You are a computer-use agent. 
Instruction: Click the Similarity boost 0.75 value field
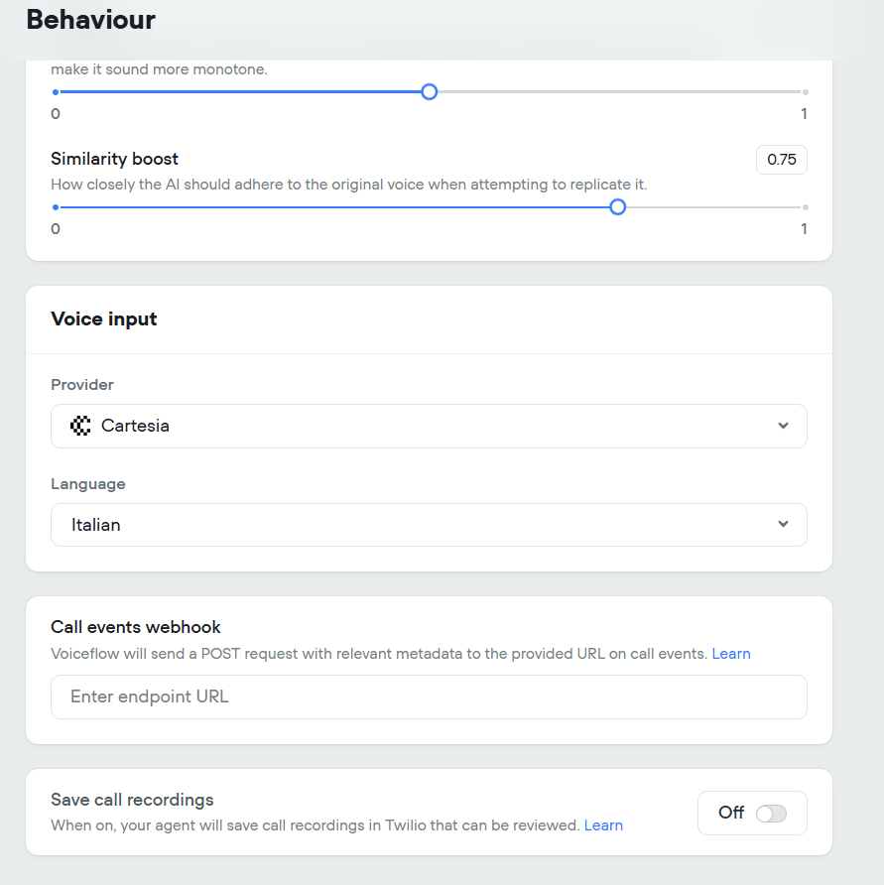click(781, 160)
